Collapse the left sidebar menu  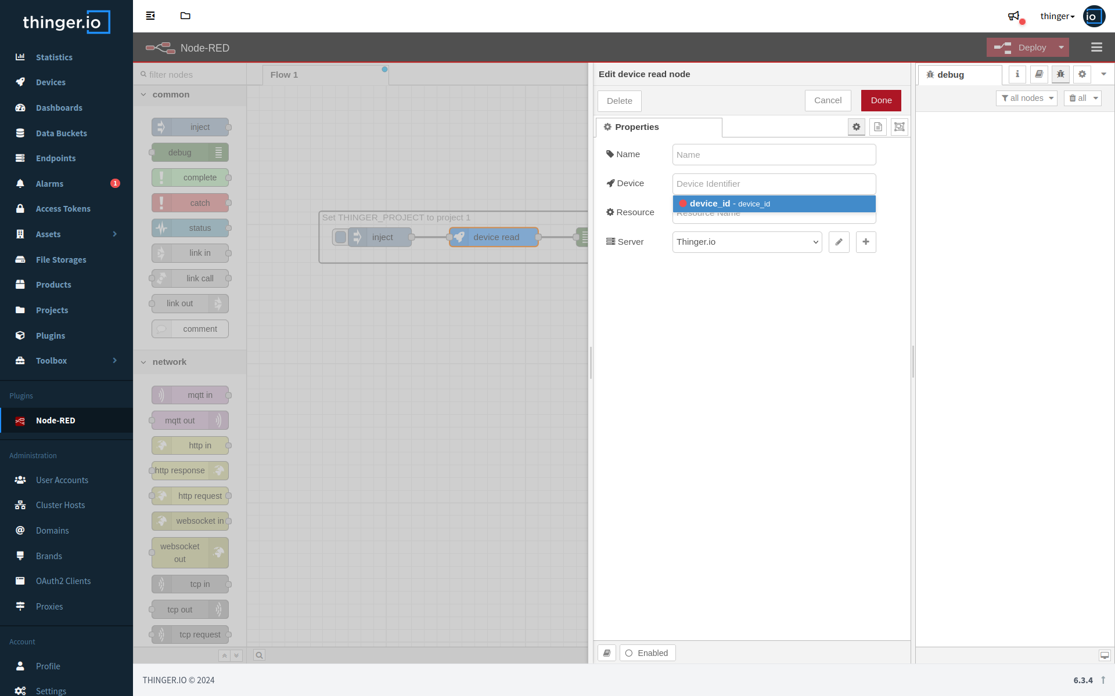150,16
